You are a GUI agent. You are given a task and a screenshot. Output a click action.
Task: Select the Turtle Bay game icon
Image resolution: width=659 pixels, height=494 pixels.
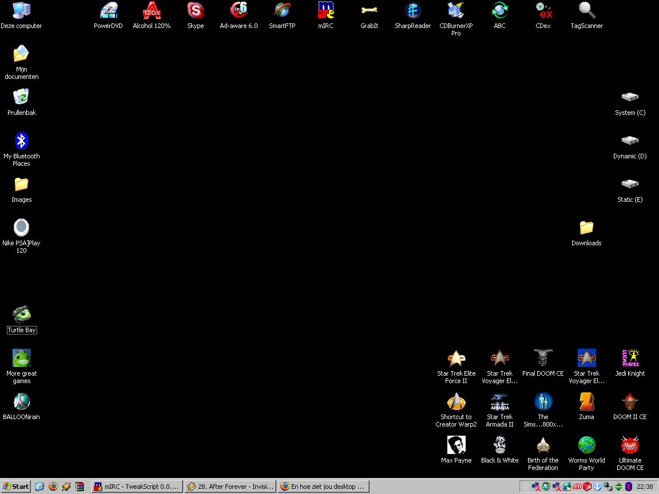click(x=21, y=320)
